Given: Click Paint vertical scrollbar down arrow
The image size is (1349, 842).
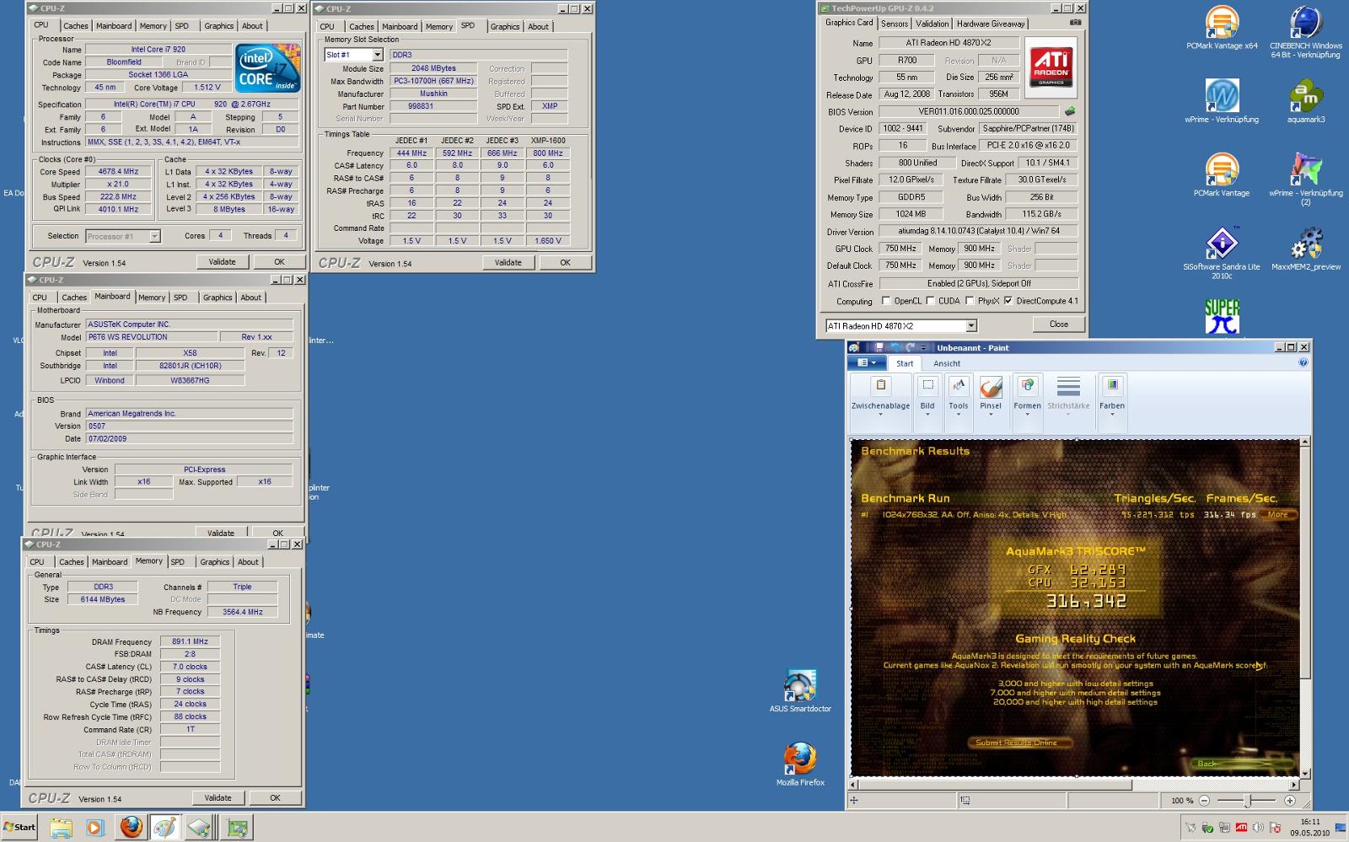Looking at the screenshot, I should (x=1305, y=773).
